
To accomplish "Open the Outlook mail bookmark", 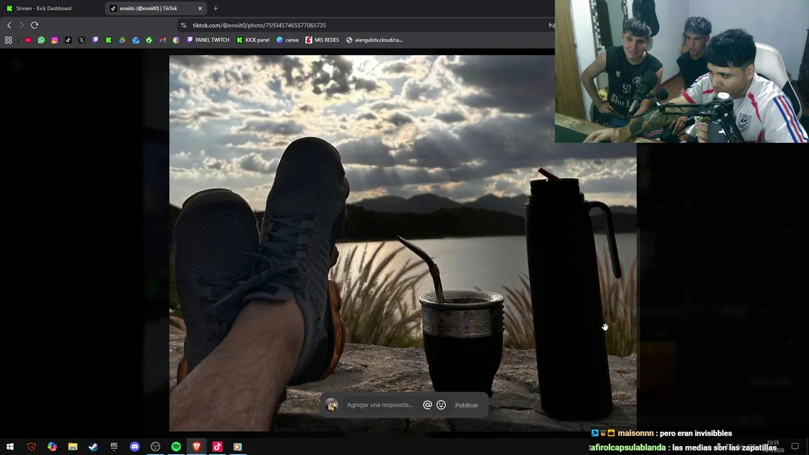I will pos(136,40).
